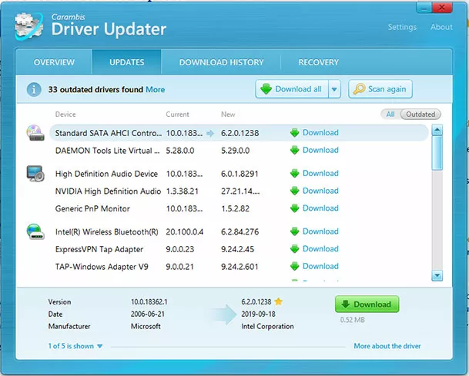Image resolution: width=469 pixels, height=376 pixels.
Task: Open the OVERVIEW tab
Action: pos(54,62)
